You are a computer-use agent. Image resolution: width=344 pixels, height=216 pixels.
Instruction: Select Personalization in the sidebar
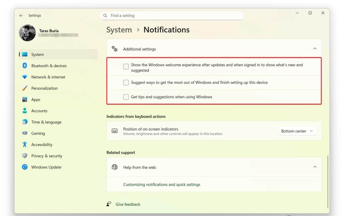(x=58, y=88)
